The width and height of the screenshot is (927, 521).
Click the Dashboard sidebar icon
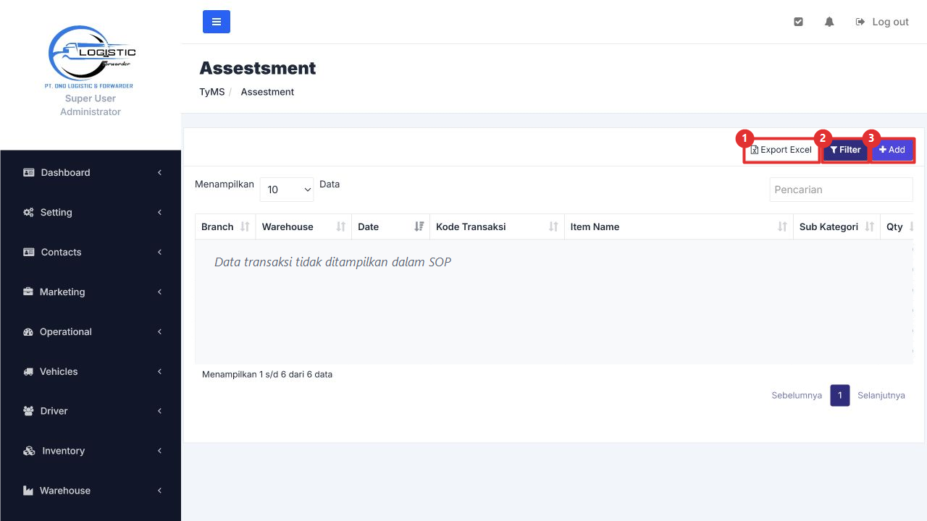pyautogui.click(x=29, y=172)
